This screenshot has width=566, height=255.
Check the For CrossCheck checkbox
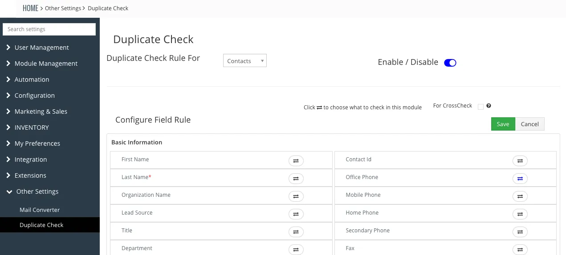click(480, 107)
